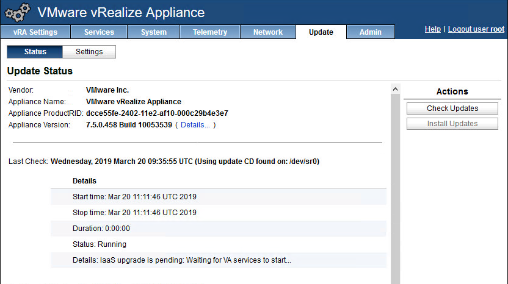Log out user root

tap(476, 29)
